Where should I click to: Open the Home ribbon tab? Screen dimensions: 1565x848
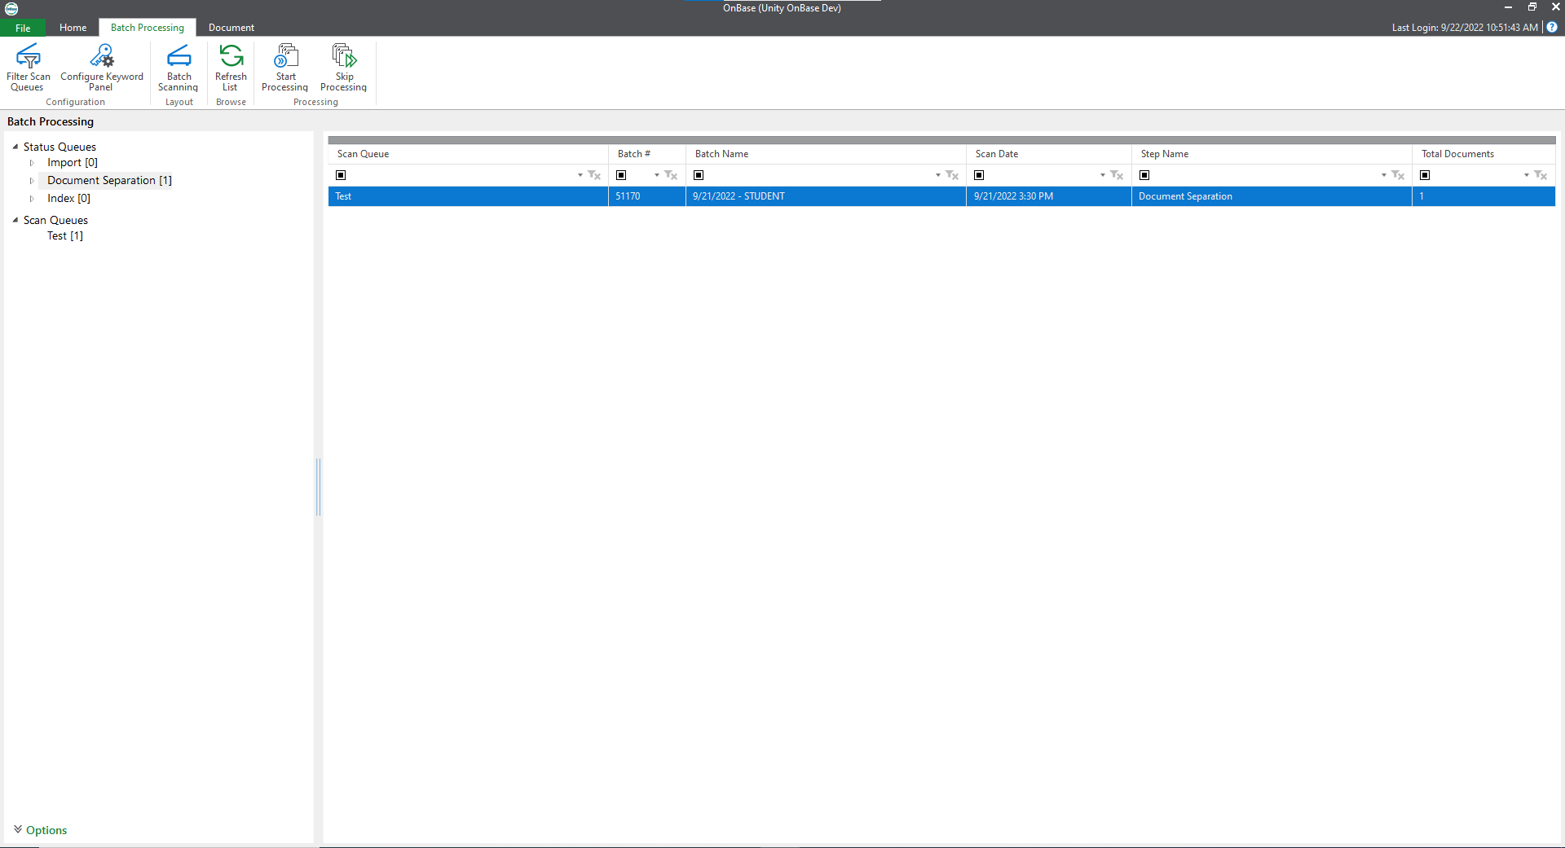73,27
